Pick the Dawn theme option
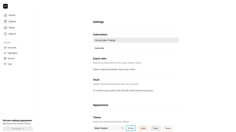Screen dimensions: 236x132 coord(168,128)
